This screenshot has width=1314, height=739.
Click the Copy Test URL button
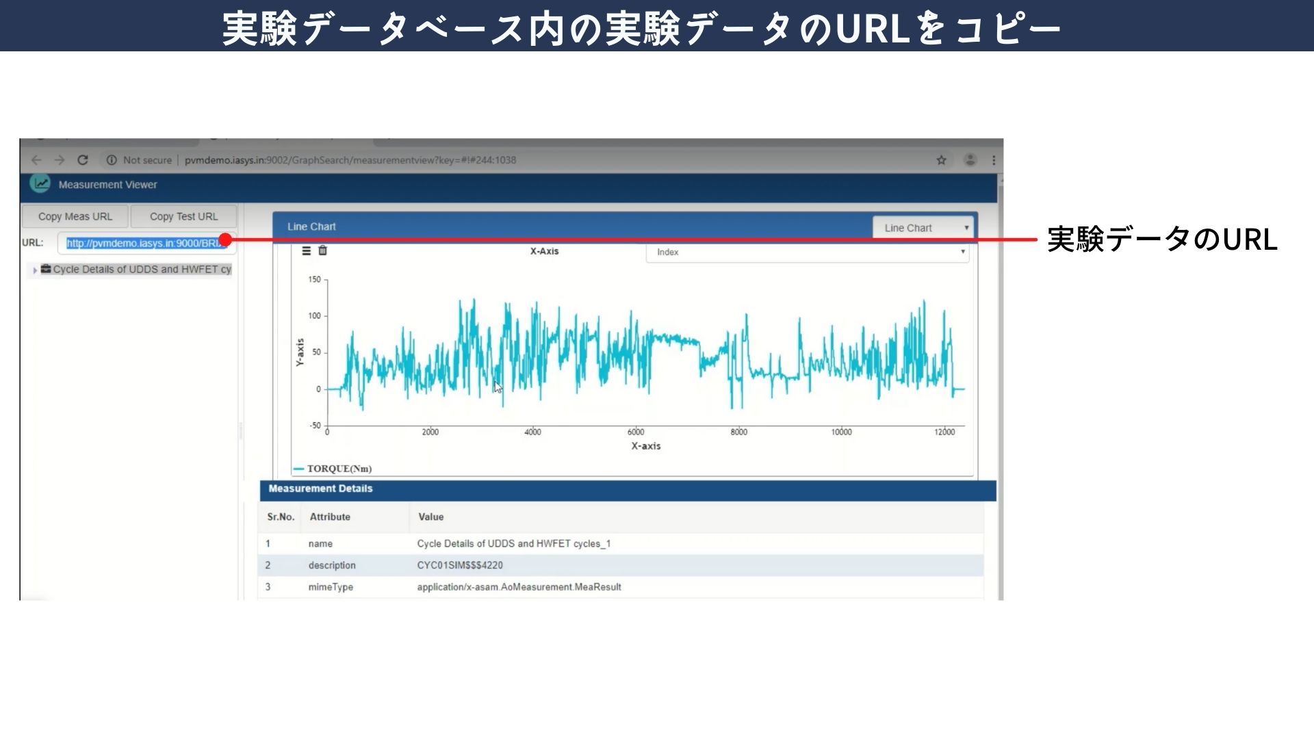[x=183, y=216]
